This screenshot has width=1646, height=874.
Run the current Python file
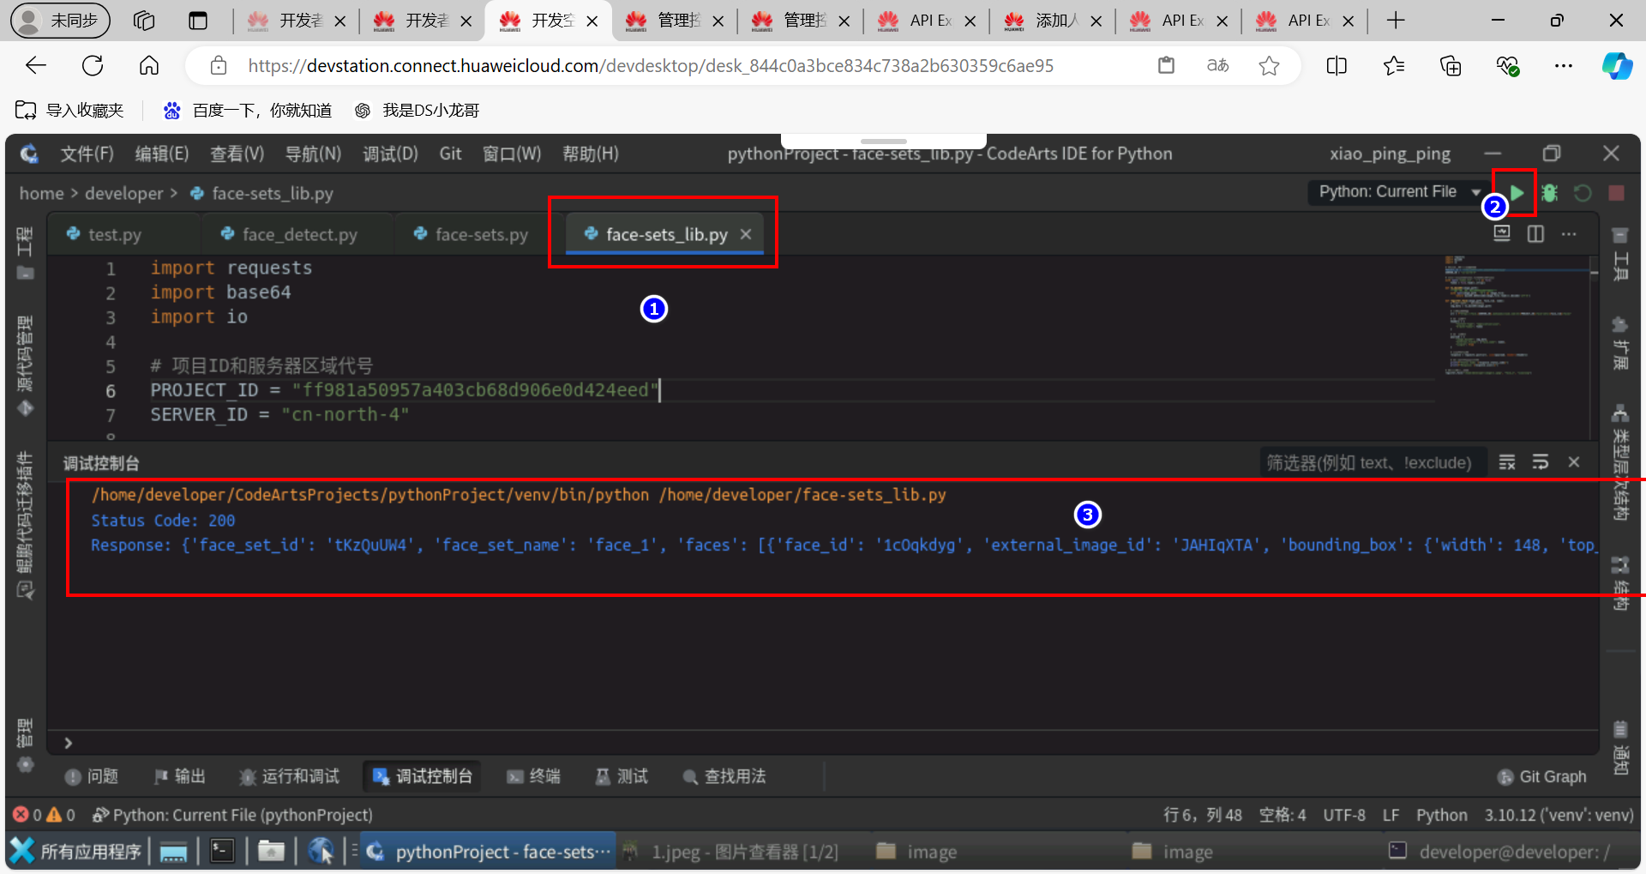tap(1517, 193)
